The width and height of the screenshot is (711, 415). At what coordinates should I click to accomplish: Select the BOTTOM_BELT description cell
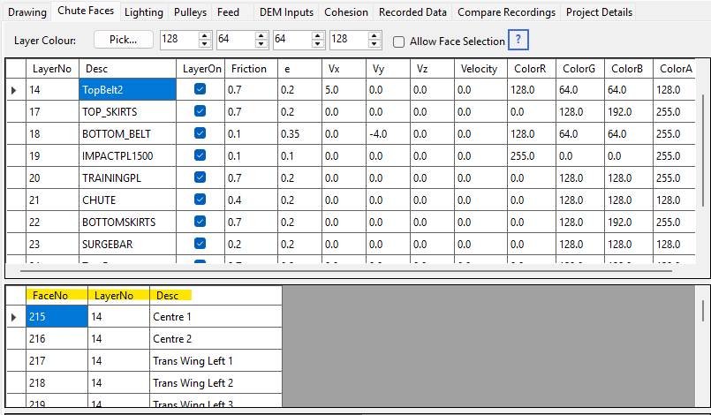pos(127,134)
